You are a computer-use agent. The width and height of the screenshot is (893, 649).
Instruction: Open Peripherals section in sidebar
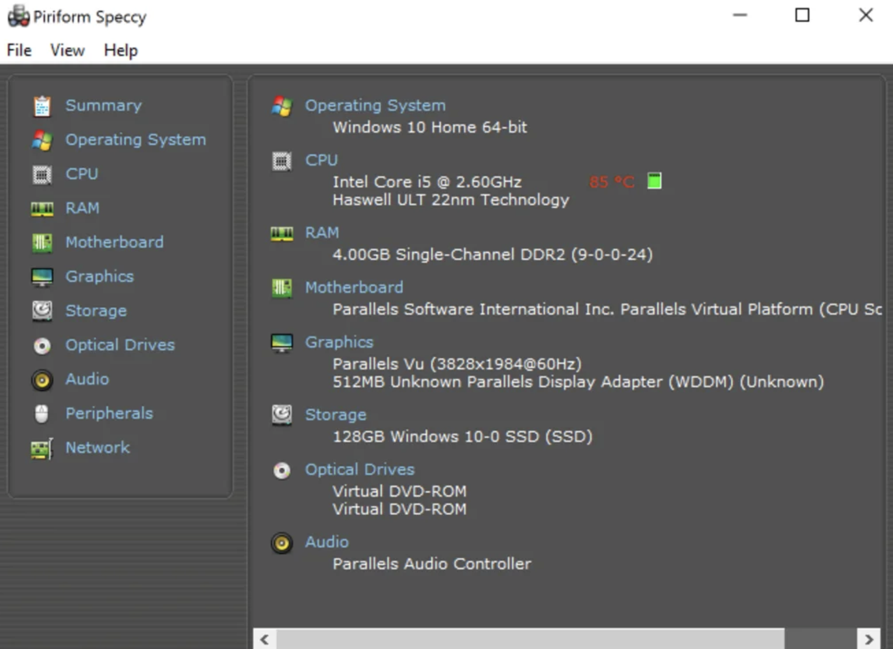tap(109, 413)
